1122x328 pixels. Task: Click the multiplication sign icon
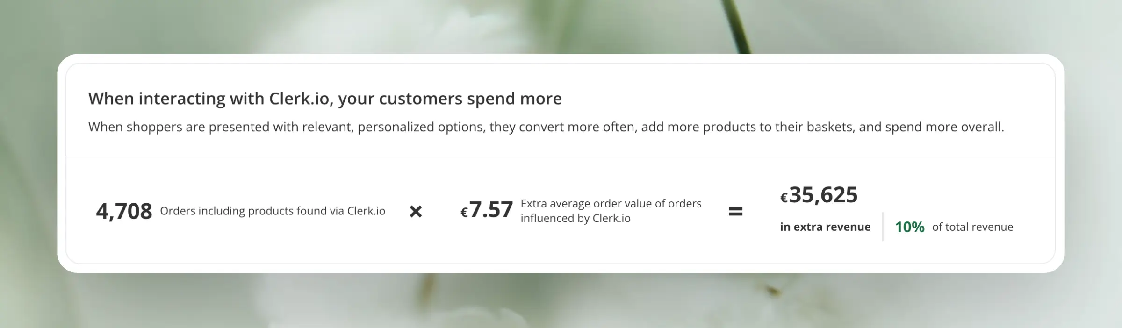(416, 212)
